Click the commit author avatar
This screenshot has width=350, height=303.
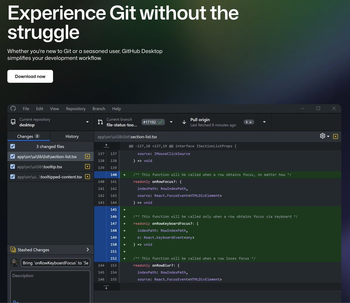(15, 262)
